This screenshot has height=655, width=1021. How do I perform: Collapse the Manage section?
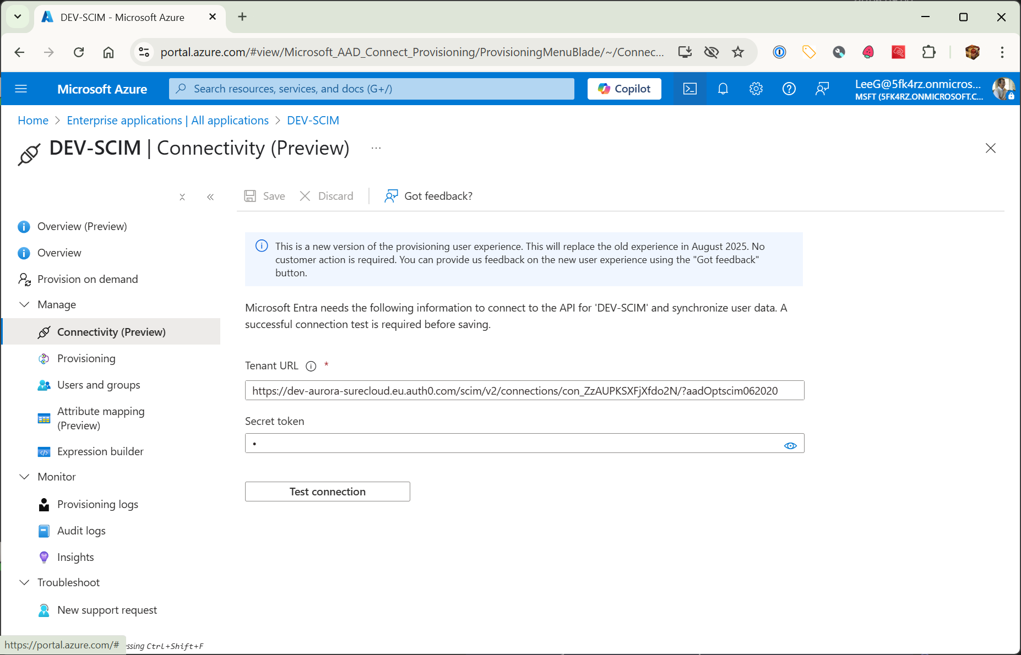24,304
